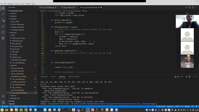This screenshot has height=112, width=199.
Task: Click LF end-of-line selector
Action: click(182, 106)
